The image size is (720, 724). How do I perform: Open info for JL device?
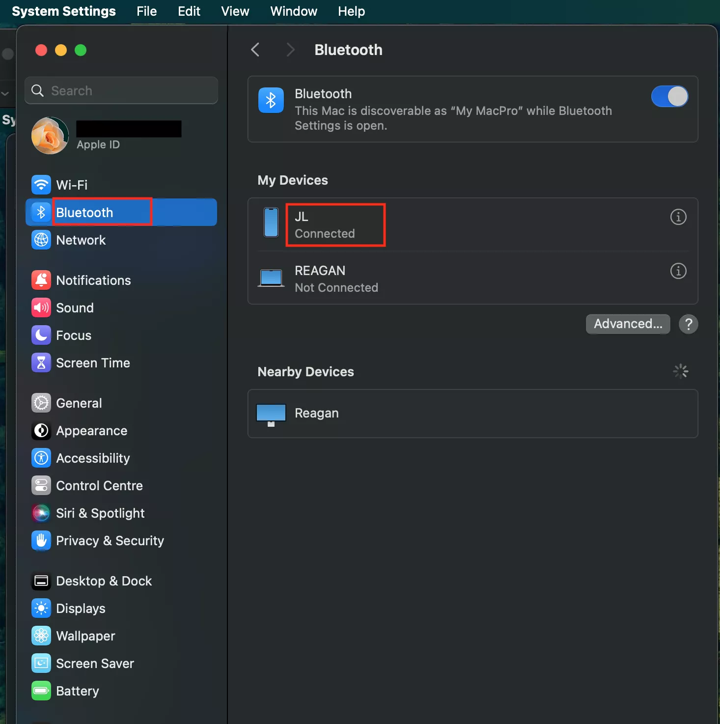coord(678,217)
